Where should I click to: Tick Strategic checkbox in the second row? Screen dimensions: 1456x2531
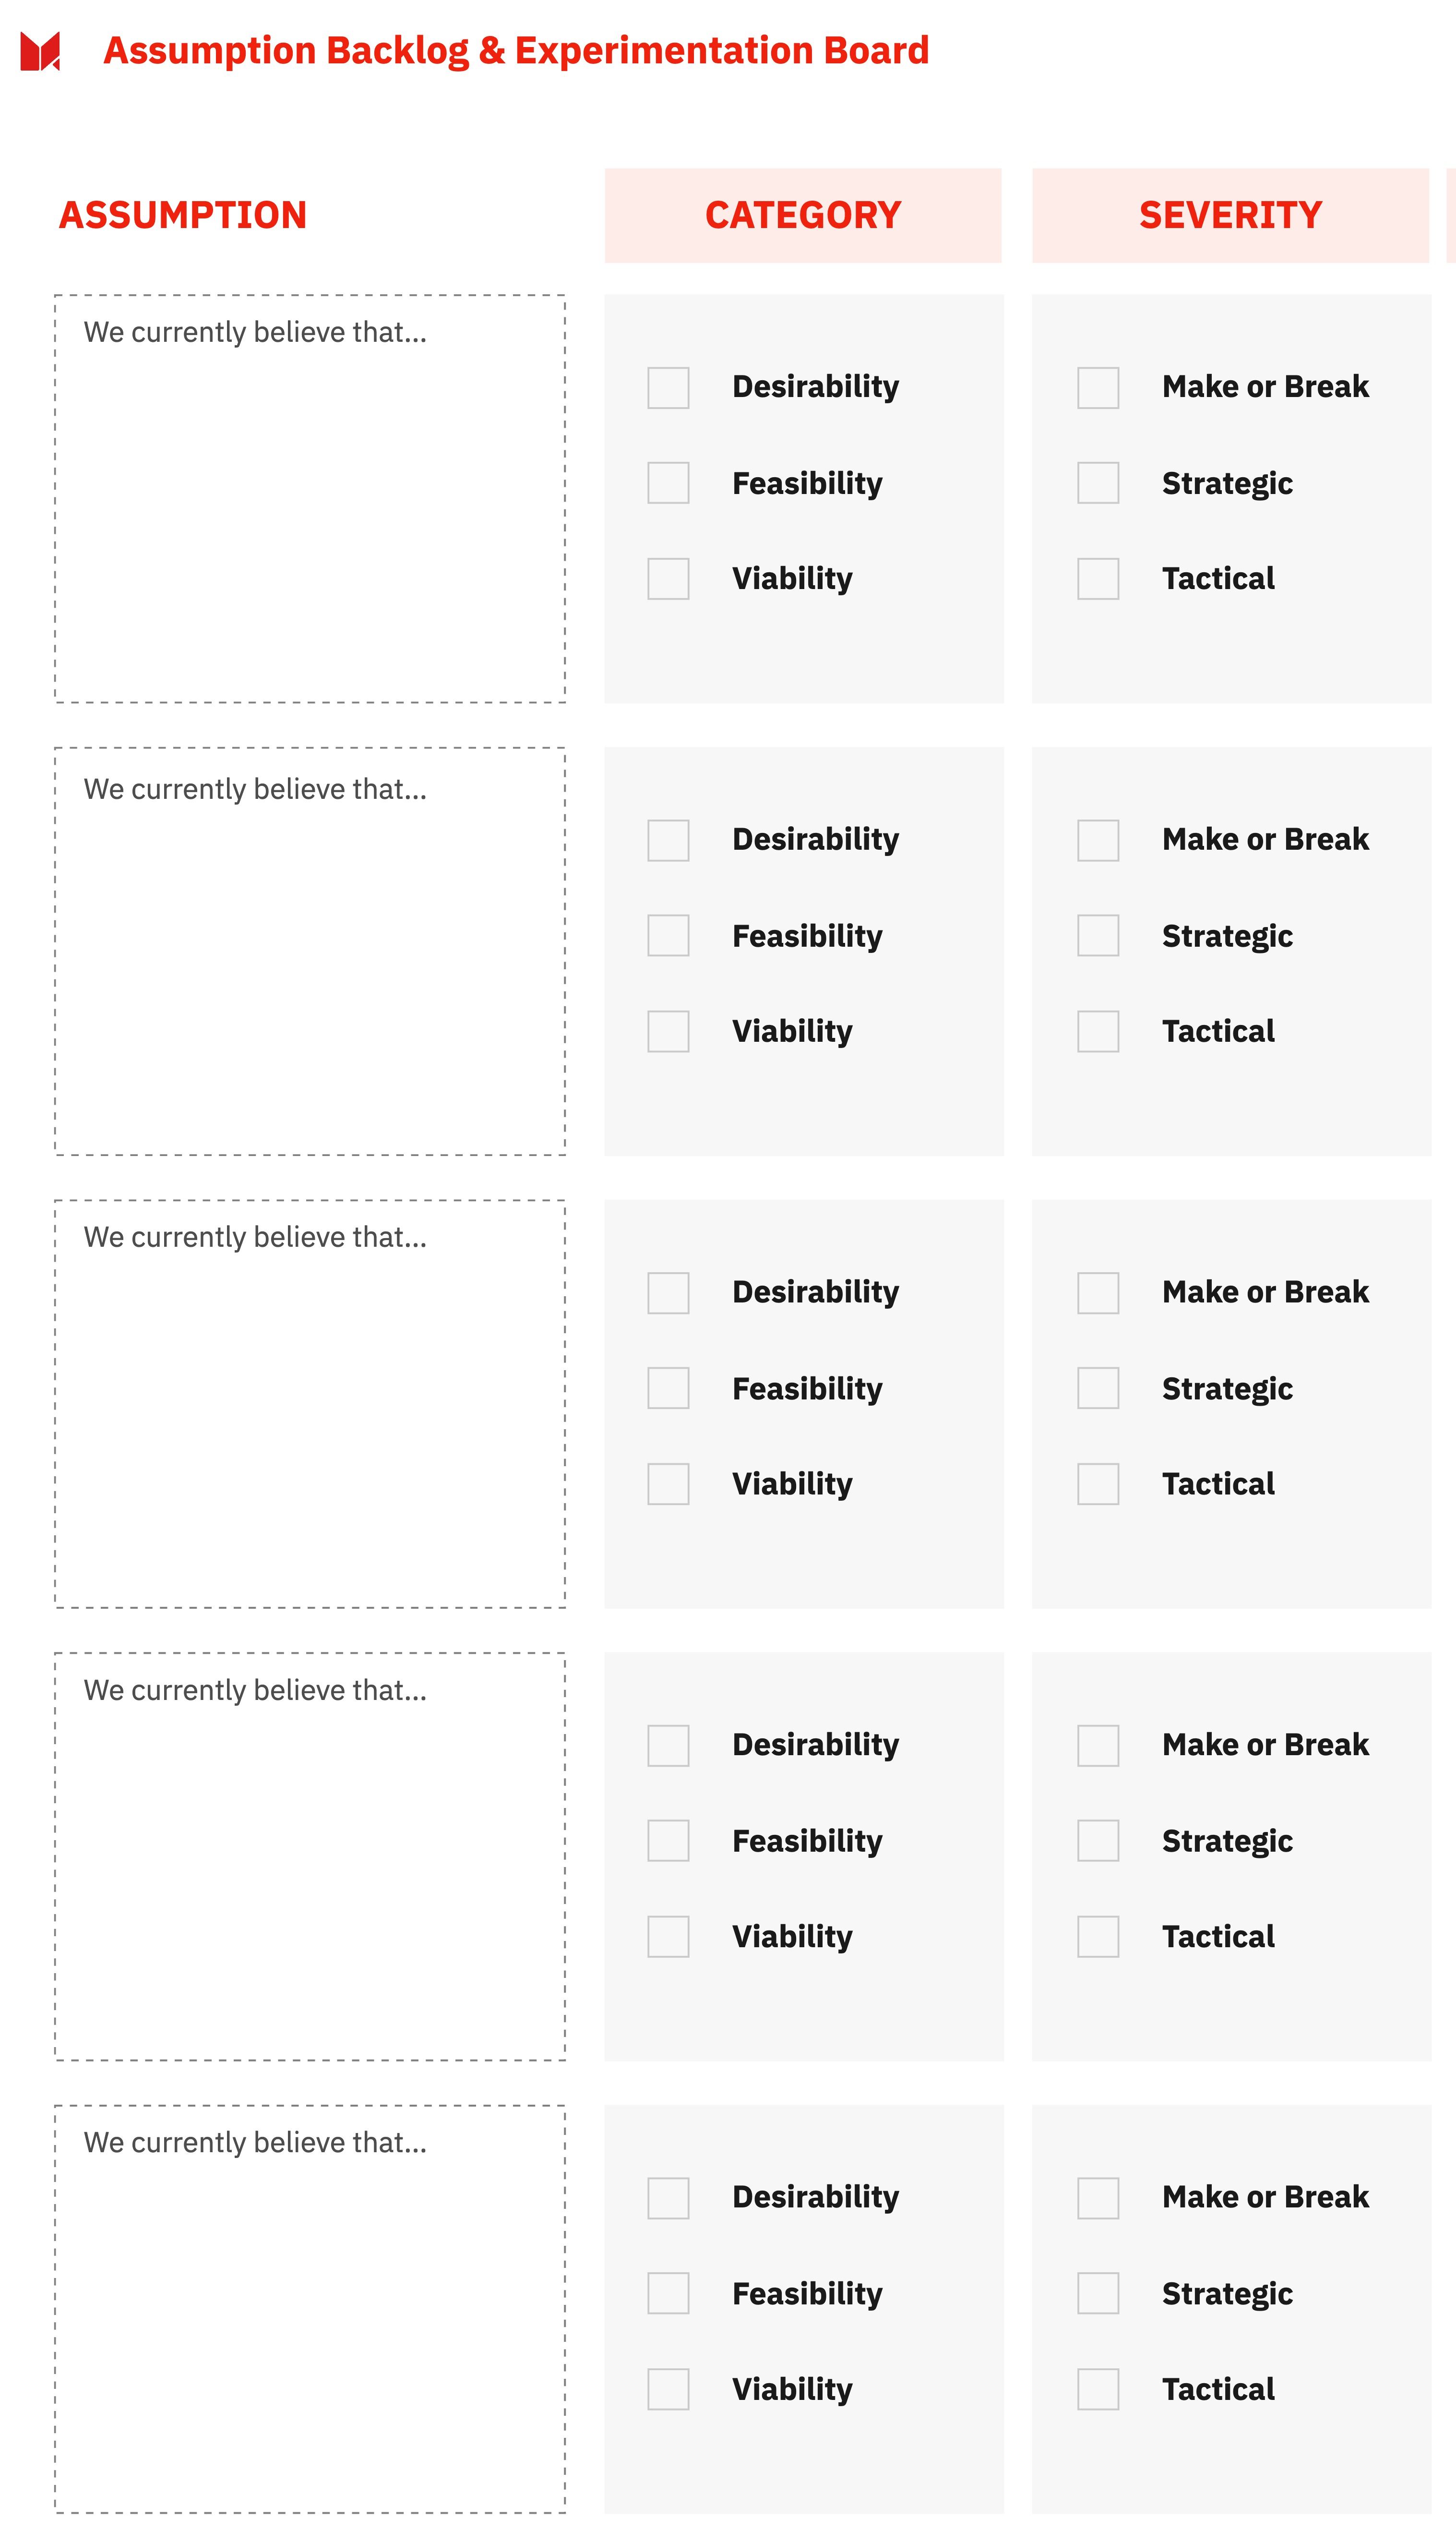tap(1097, 935)
